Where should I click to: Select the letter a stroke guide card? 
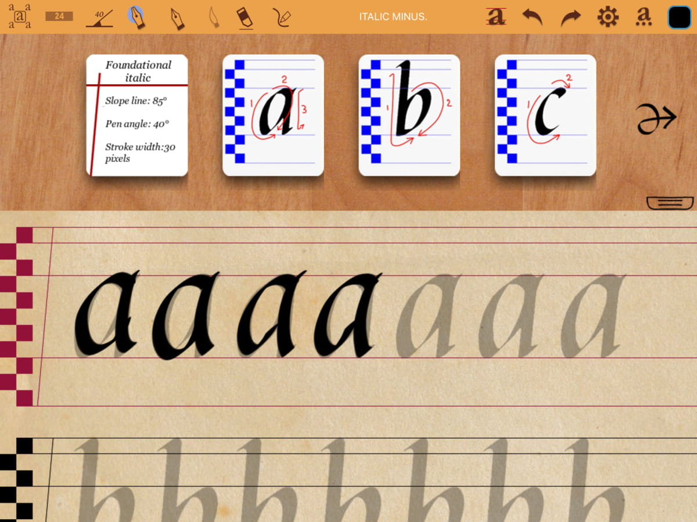273,115
